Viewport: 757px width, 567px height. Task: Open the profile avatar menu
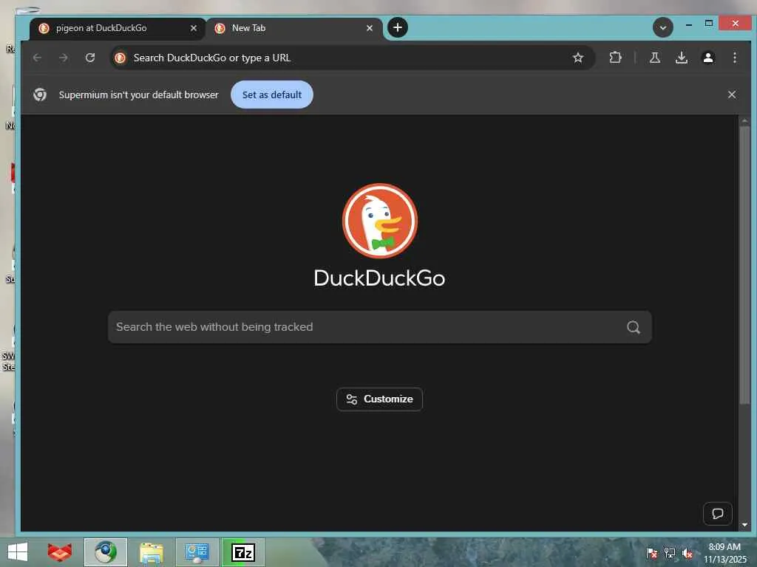707,58
